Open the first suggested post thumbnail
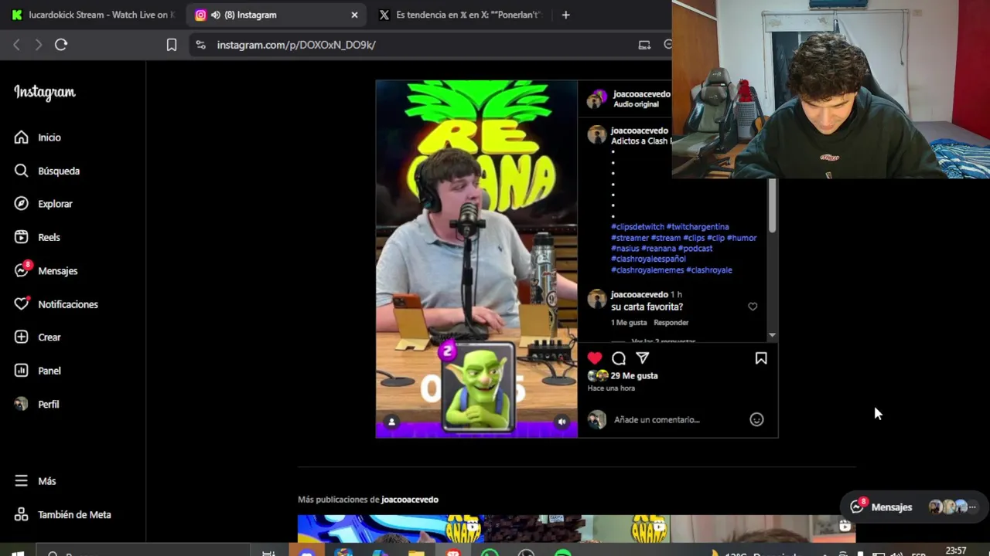The height and width of the screenshot is (556, 990). [x=391, y=529]
